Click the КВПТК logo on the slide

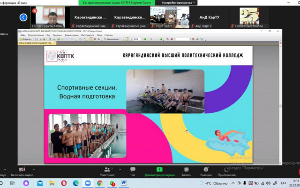pyautogui.click(x=60, y=56)
